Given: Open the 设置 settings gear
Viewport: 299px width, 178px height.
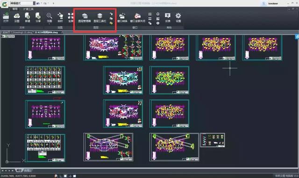Looking at the screenshot, I should pyautogui.click(x=178, y=18).
